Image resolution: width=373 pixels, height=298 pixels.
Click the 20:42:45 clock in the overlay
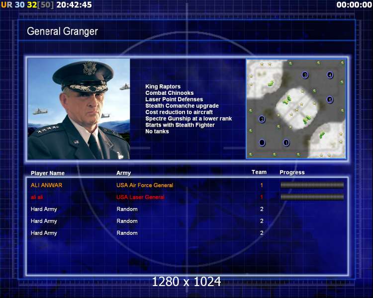[x=74, y=5]
